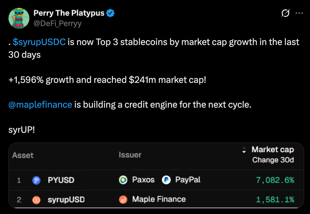The width and height of the screenshot is (310, 214).
Task: Click the Paxos issuer logo
Action: click(x=123, y=180)
